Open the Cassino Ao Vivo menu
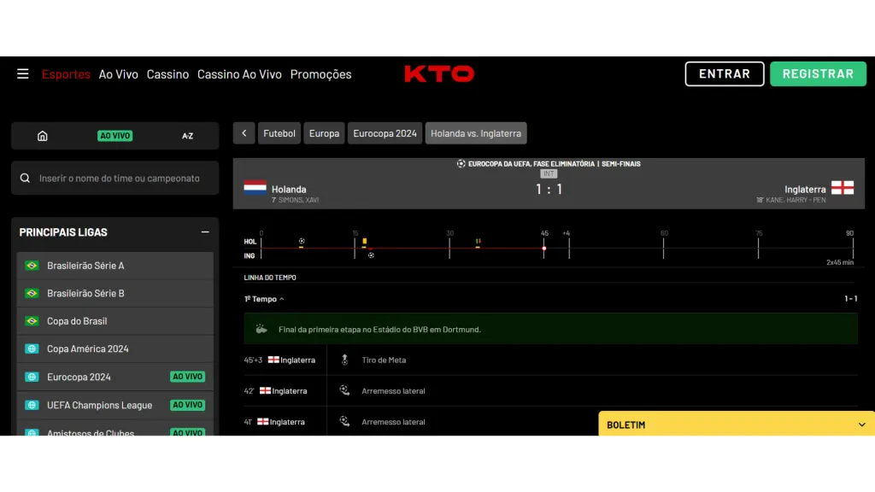875x492 pixels. (239, 74)
